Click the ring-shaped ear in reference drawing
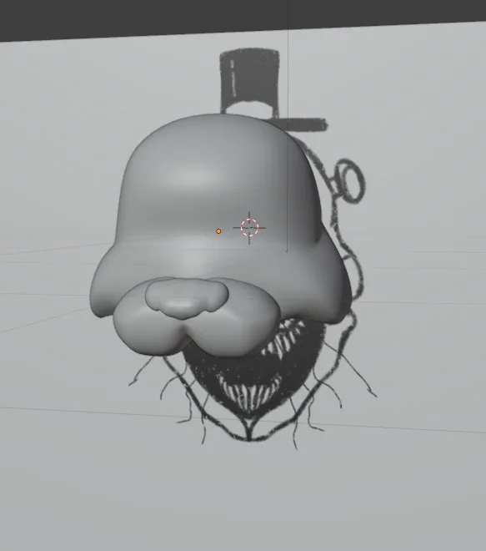 click(348, 180)
